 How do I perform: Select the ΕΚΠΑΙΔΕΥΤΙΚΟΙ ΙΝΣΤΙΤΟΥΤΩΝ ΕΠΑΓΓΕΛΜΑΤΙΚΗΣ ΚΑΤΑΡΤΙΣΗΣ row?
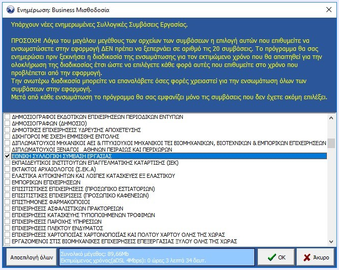[x=101, y=163]
